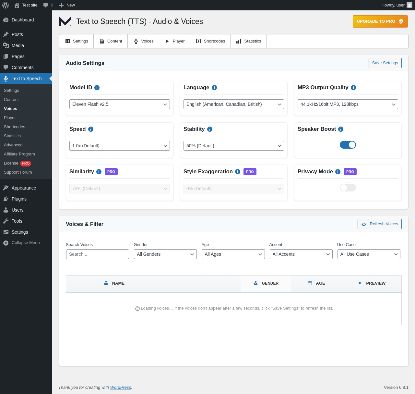Click the Style Exaggeration info icon
The height and width of the screenshot is (394, 415).
pos(238,172)
